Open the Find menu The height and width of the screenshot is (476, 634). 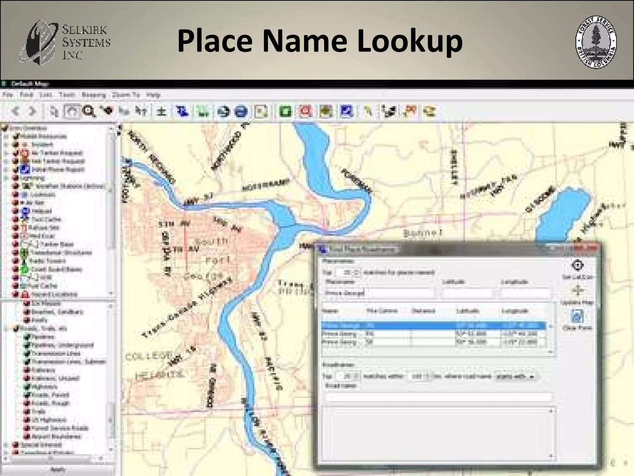click(x=26, y=95)
